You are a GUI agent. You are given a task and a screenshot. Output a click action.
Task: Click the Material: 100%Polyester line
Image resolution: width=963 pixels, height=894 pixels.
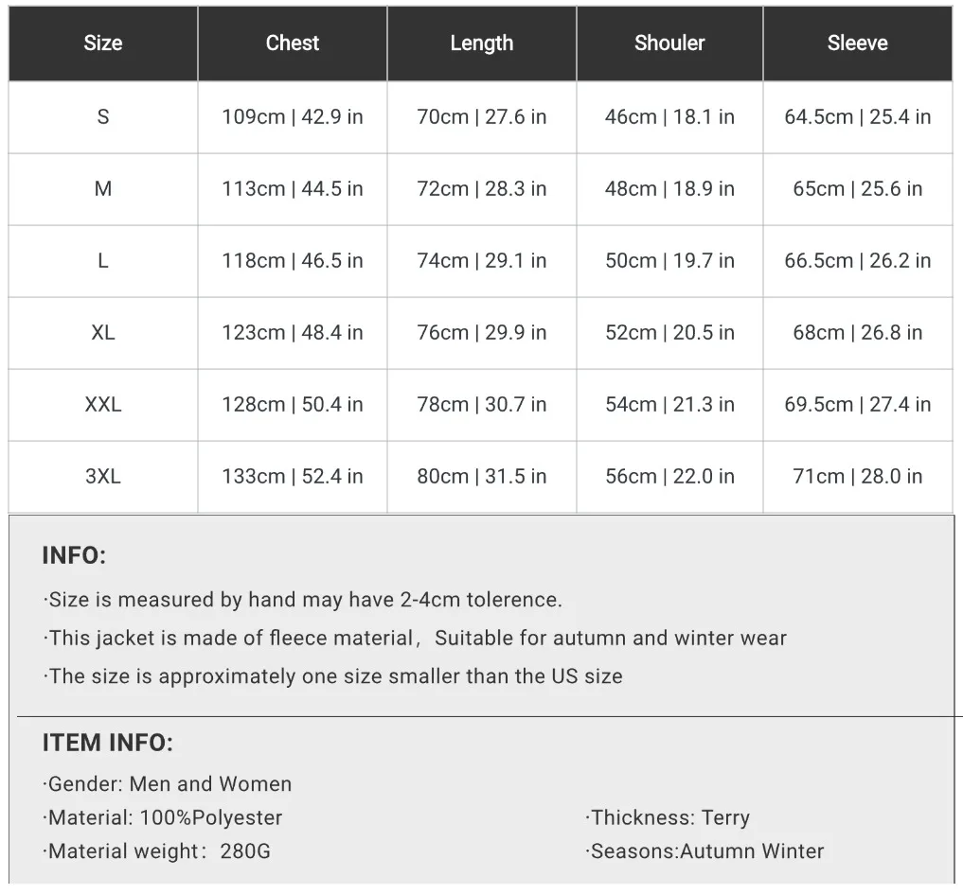164,818
